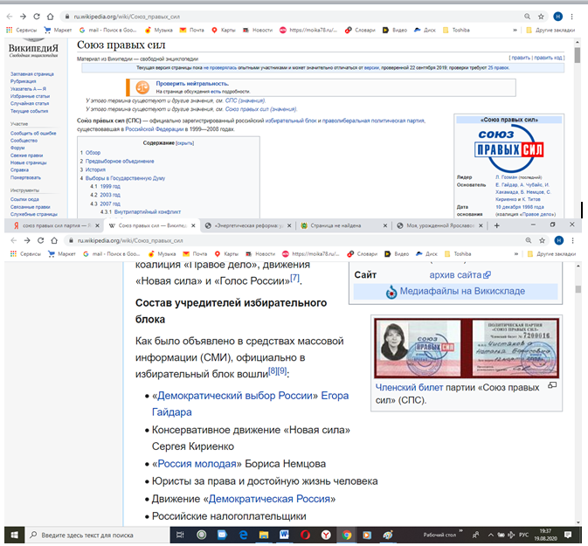
Task: Click the Заглавная страница sidebar link
Action: click(x=31, y=74)
